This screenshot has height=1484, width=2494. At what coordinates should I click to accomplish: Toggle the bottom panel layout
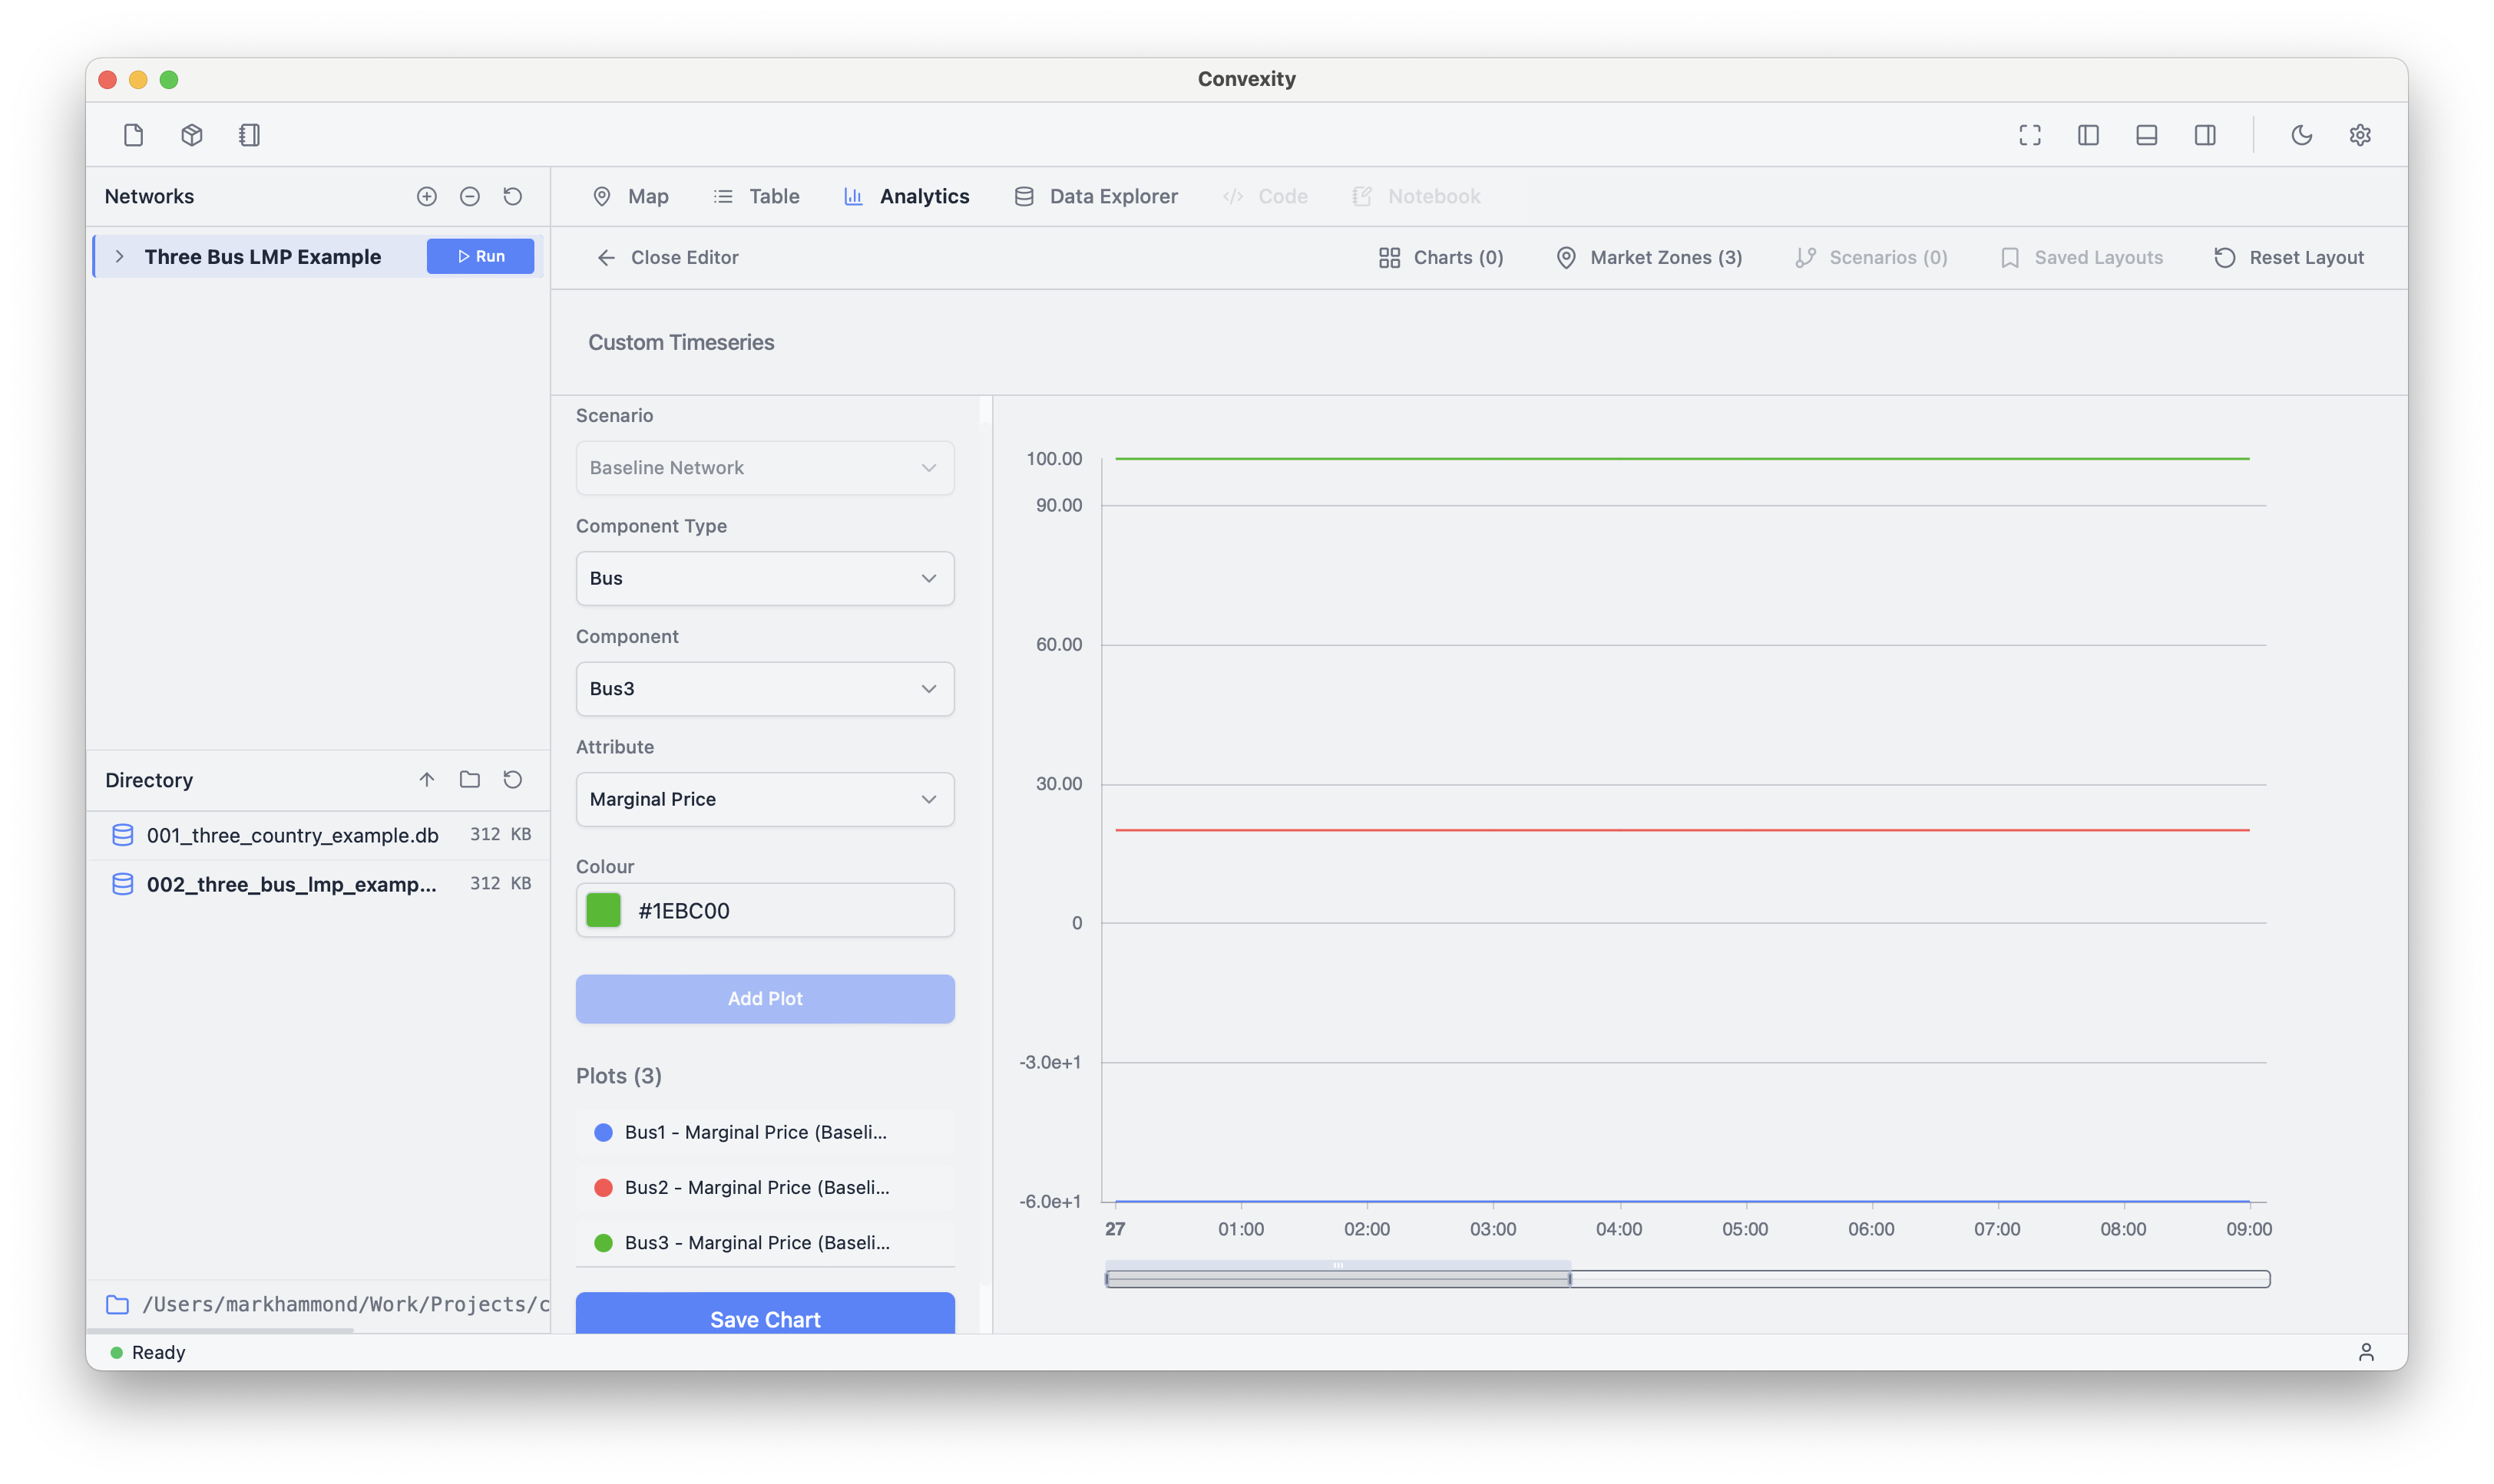pos(2146,135)
